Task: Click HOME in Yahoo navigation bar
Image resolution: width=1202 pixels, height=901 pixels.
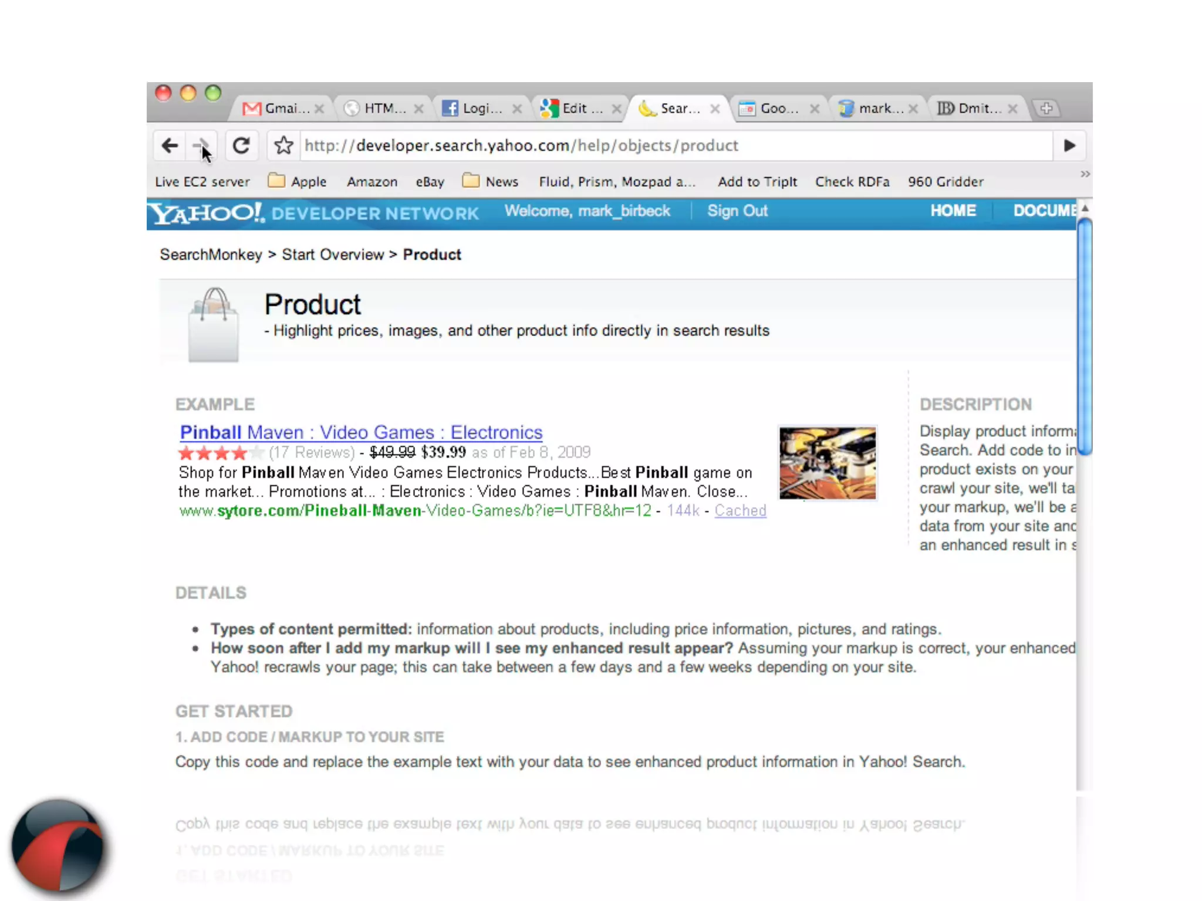Action: [x=953, y=211]
